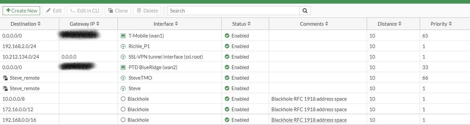Select the 172.16.0.0/12 destination cell
Screen dimensions: 470x125
coord(29,109)
